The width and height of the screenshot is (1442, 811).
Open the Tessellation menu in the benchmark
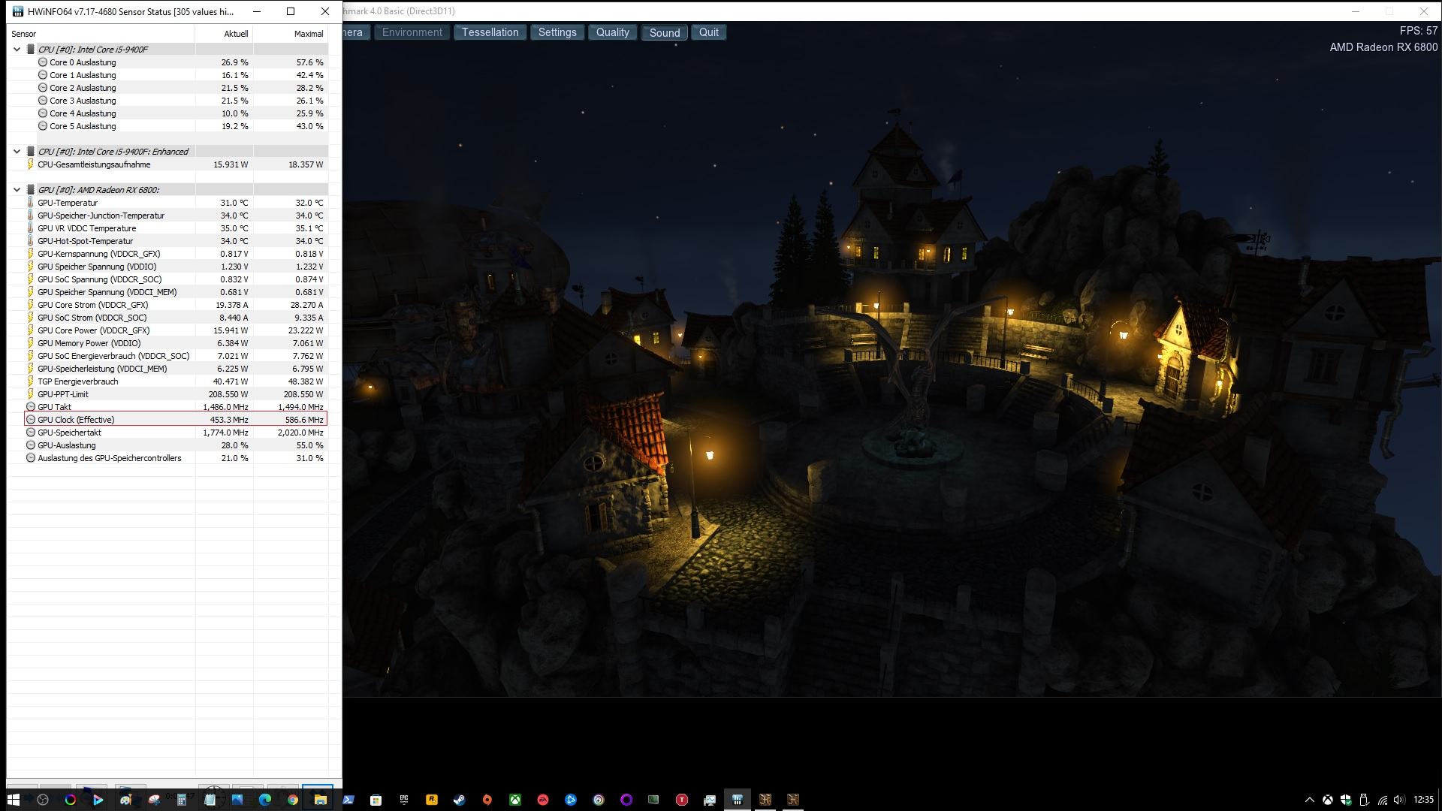tap(490, 32)
